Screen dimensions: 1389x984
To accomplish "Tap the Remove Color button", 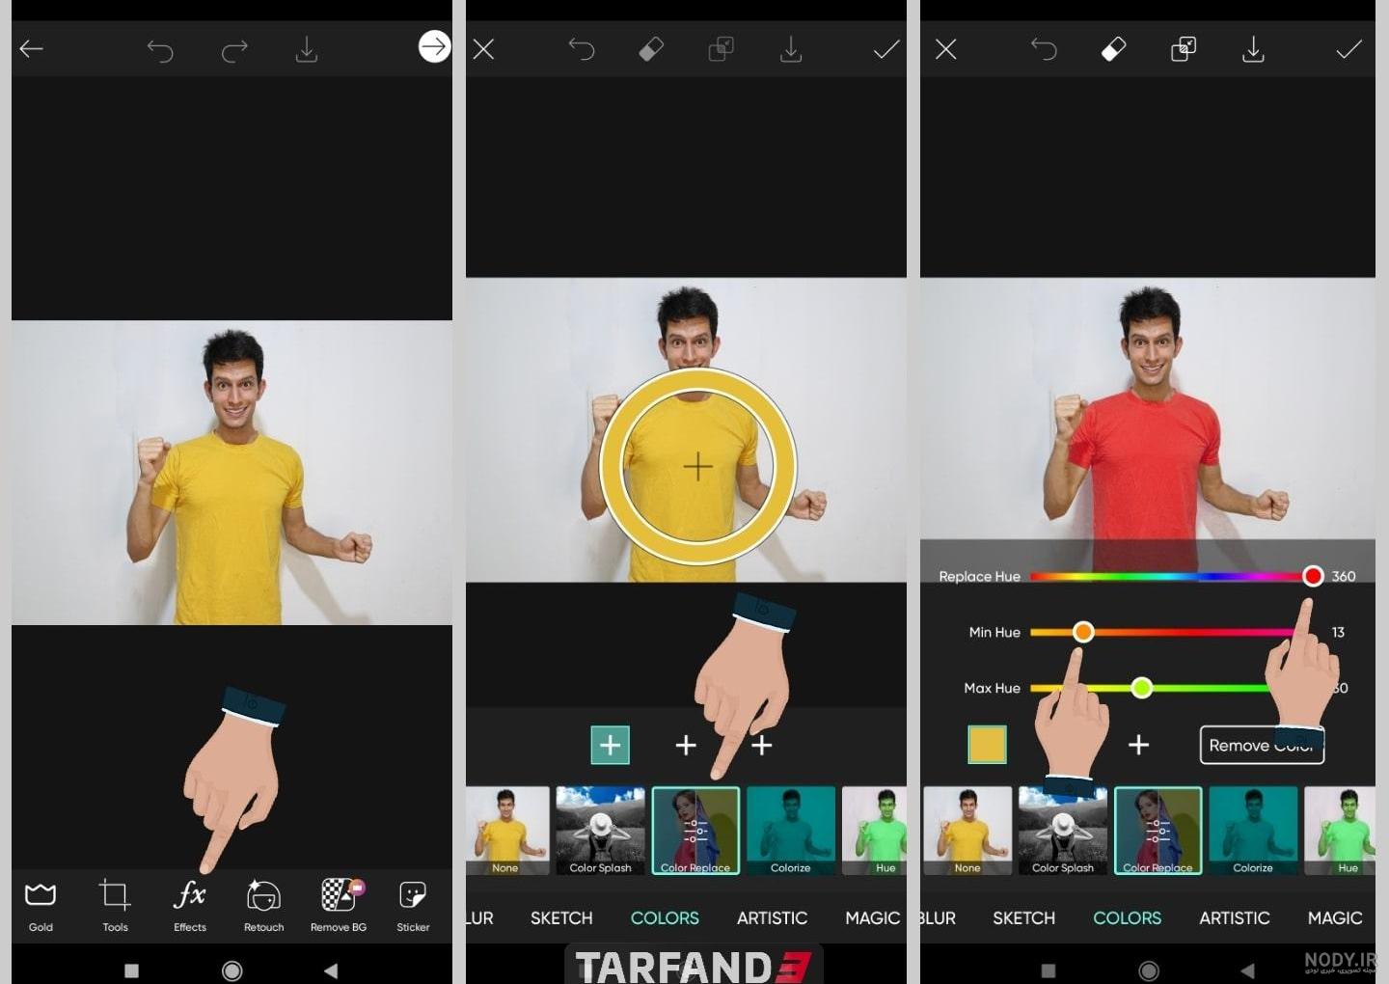I will 1262,745.
